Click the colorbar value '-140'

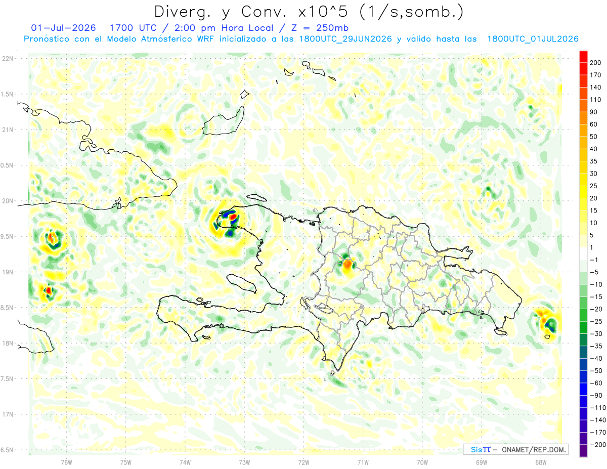[x=599, y=420]
